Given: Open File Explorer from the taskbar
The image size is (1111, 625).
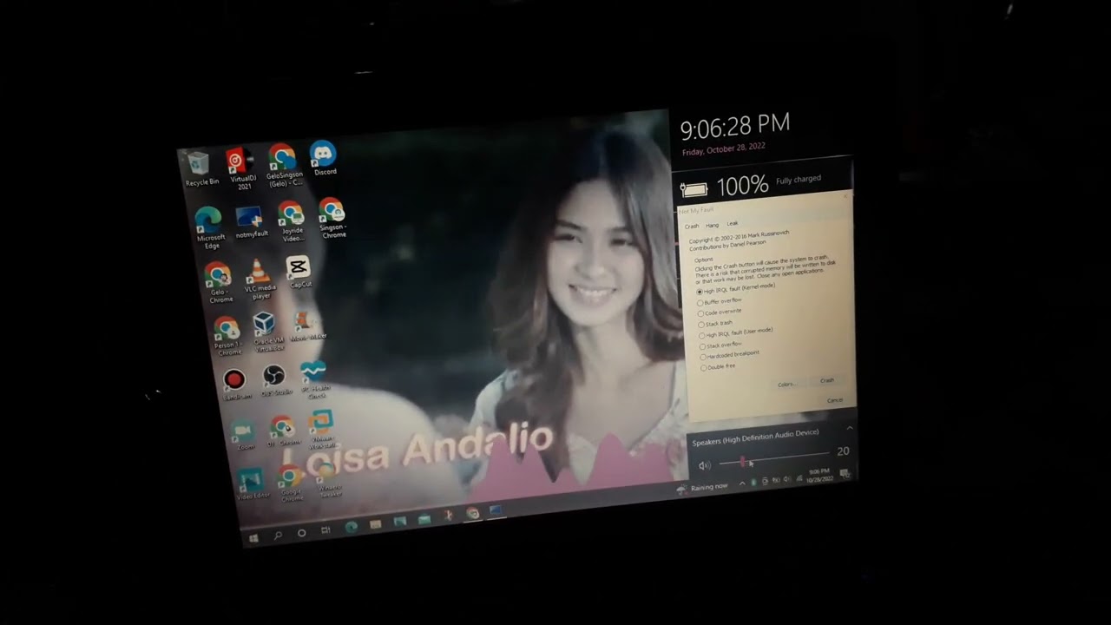Looking at the screenshot, I should 375,524.
